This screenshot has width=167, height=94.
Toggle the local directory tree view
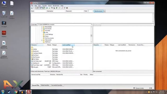coord(39,8)
